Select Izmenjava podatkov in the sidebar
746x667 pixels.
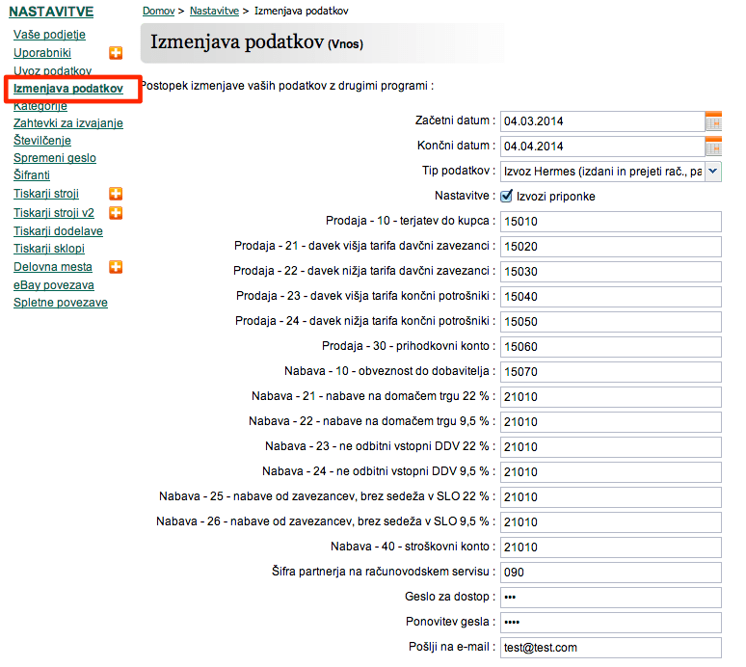(x=68, y=89)
